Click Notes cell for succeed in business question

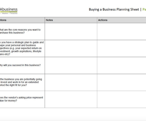[71, 65]
